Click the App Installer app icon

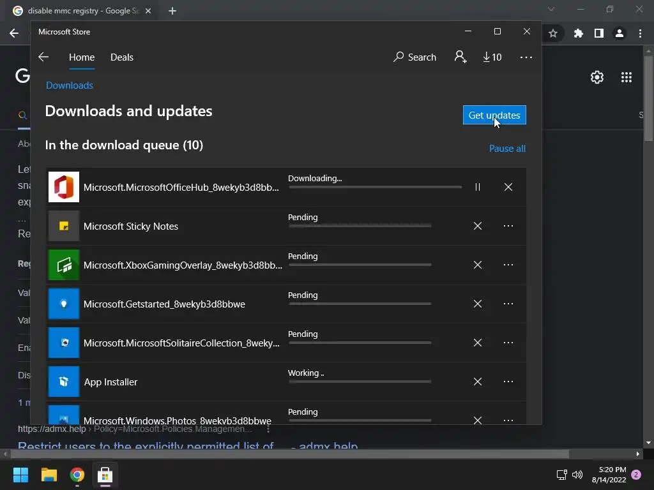(64, 382)
